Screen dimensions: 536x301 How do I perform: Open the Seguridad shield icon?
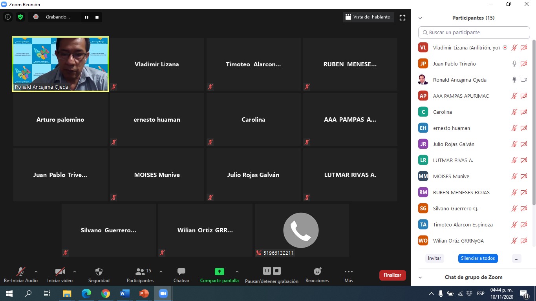click(99, 272)
